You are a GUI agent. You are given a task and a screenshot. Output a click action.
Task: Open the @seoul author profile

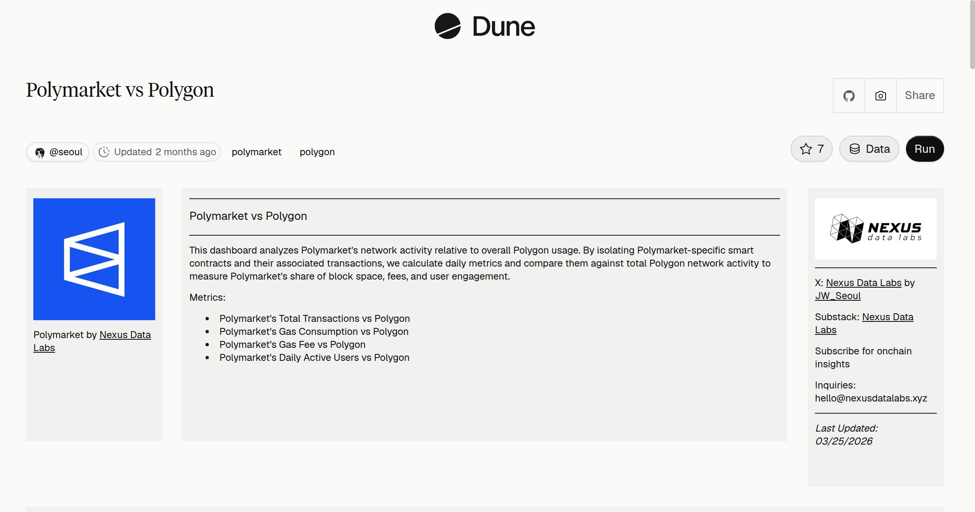pyautogui.click(x=58, y=152)
